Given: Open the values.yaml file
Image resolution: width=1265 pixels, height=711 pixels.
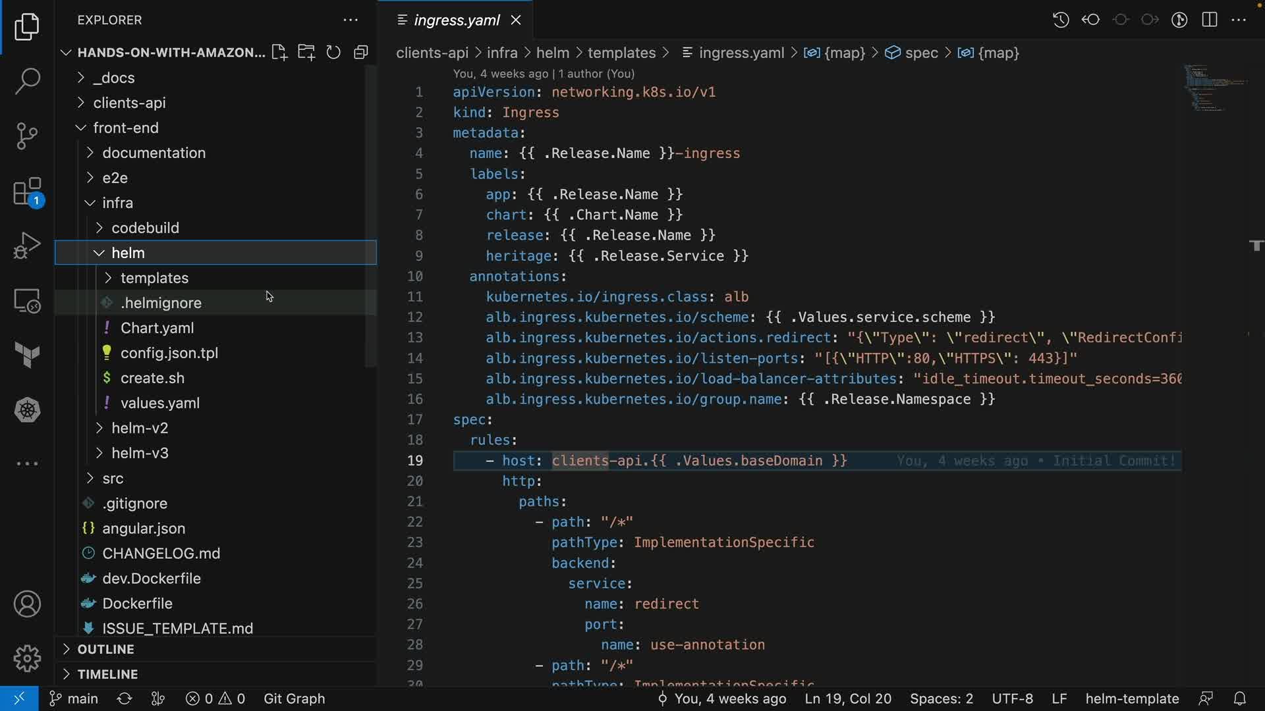Looking at the screenshot, I should pyautogui.click(x=159, y=403).
